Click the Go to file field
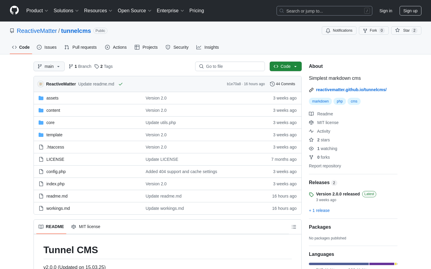This screenshot has height=269, width=431. (x=230, y=66)
